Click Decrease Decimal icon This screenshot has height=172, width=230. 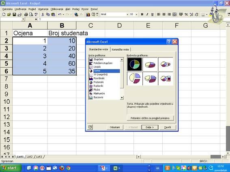197,14
